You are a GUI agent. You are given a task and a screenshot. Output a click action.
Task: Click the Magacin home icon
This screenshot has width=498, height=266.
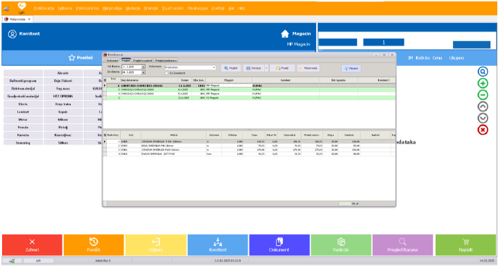(x=285, y=33)
